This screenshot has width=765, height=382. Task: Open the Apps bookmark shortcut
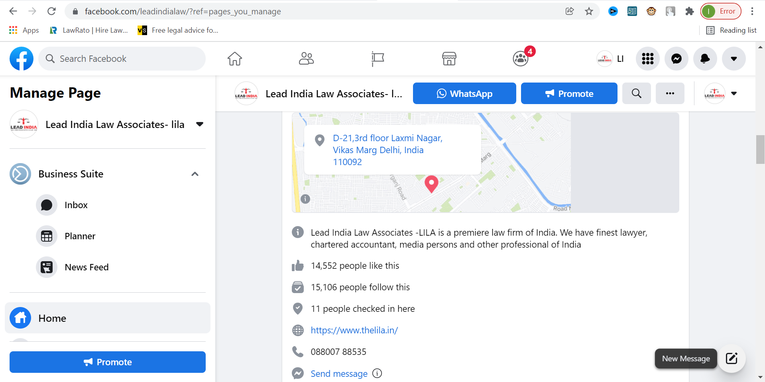pyautogui.click(x=24, y=30)
